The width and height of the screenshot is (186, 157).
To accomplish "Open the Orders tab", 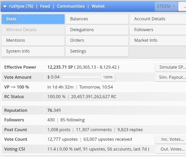I will coord(97,40).
